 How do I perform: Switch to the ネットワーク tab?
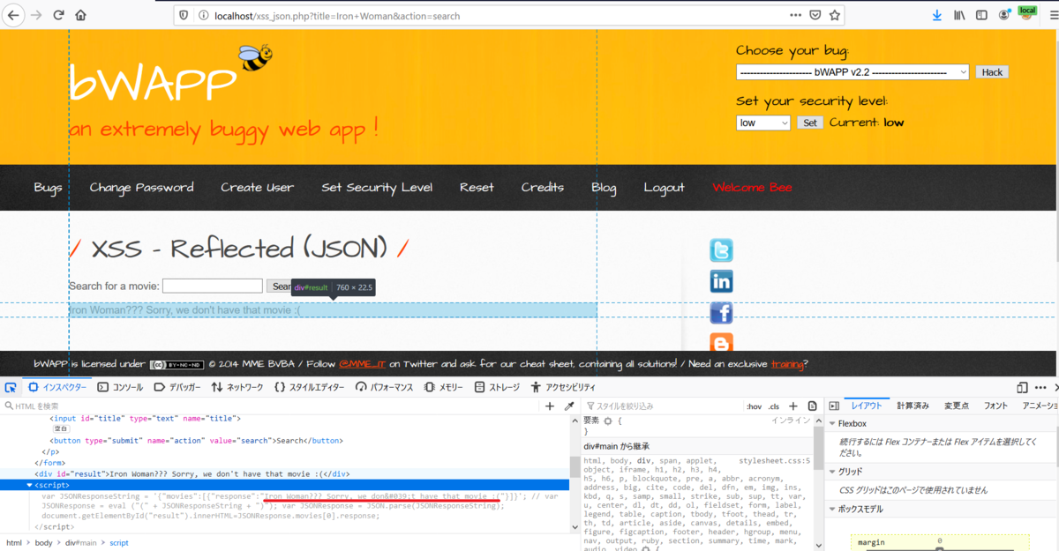[x=237, y=387]
